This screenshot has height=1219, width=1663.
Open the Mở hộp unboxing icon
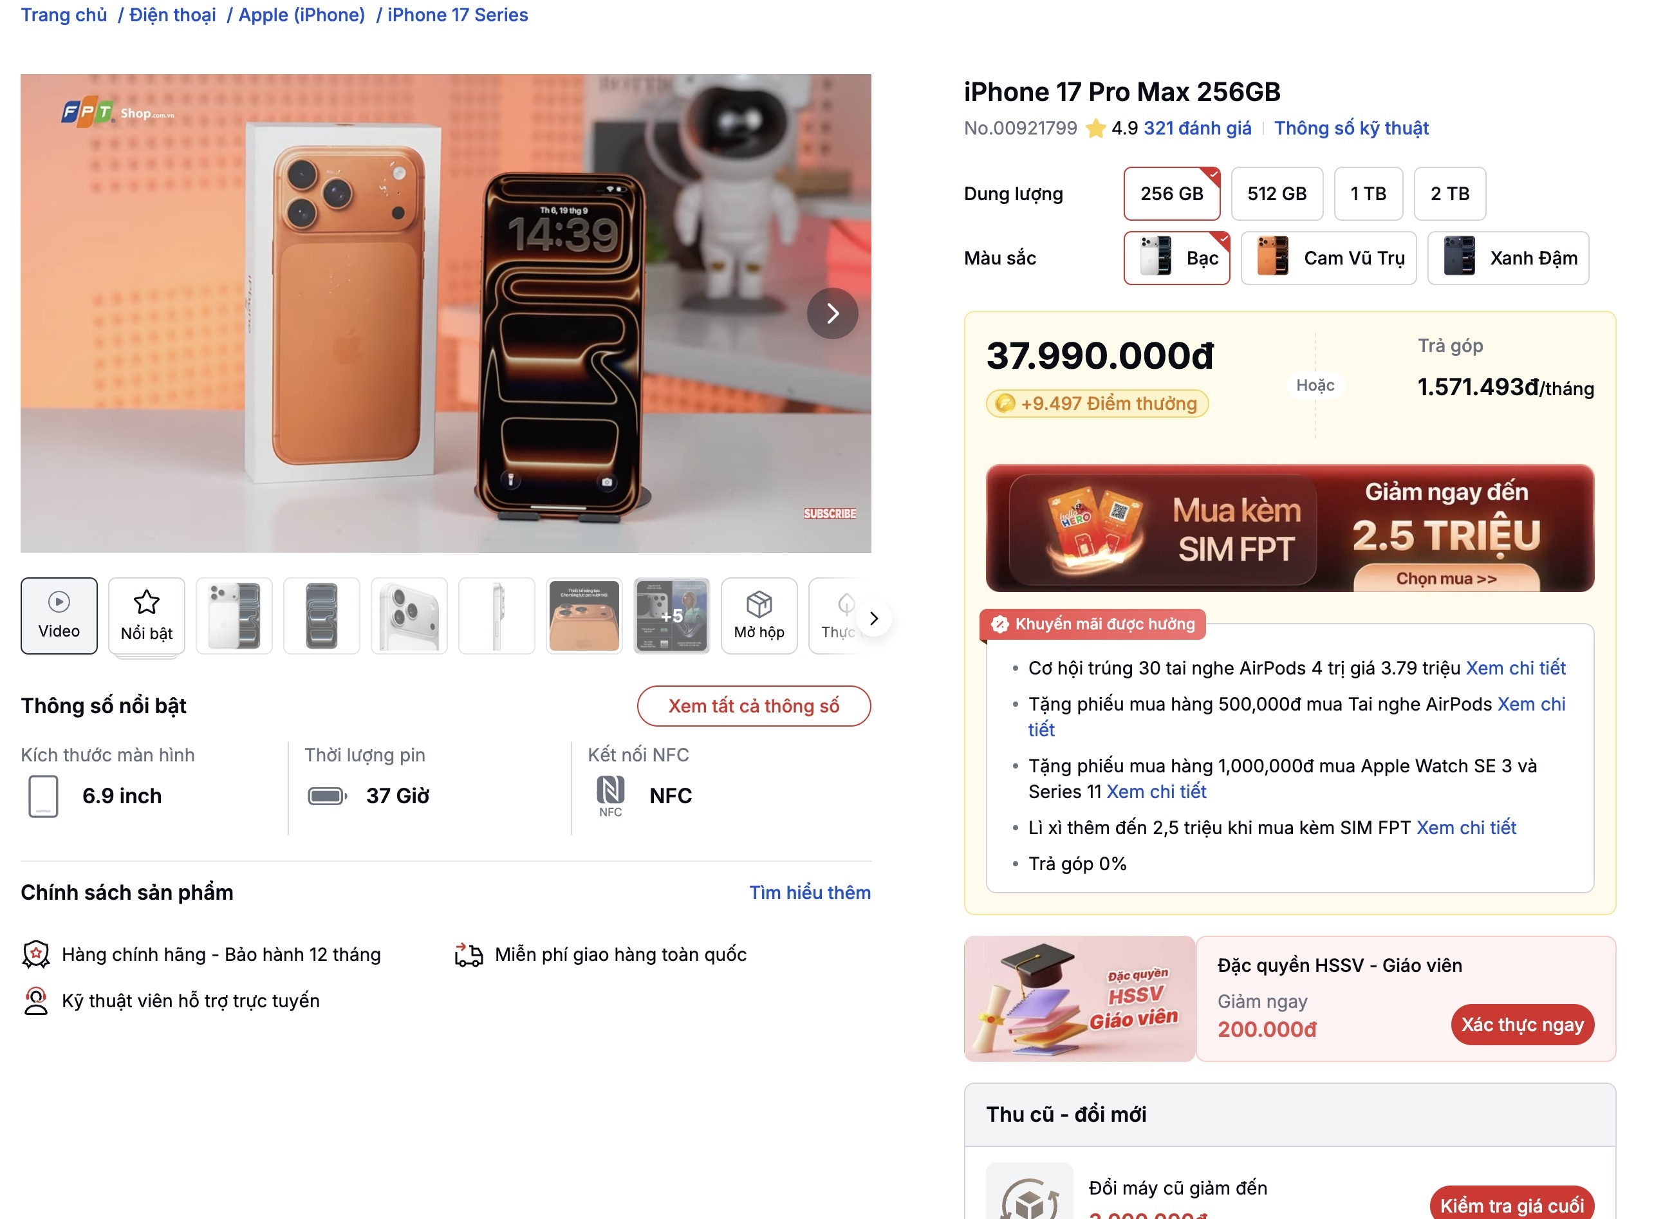(x=759, y=615)
